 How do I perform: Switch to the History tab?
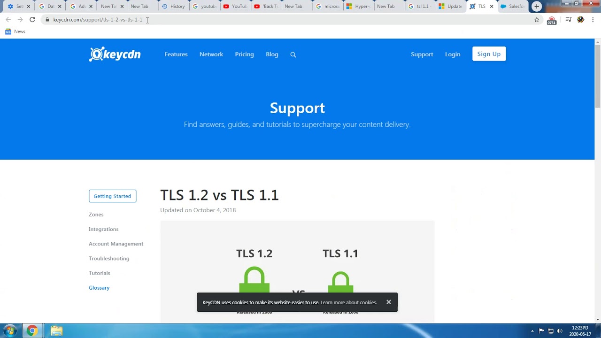(174, 6)
